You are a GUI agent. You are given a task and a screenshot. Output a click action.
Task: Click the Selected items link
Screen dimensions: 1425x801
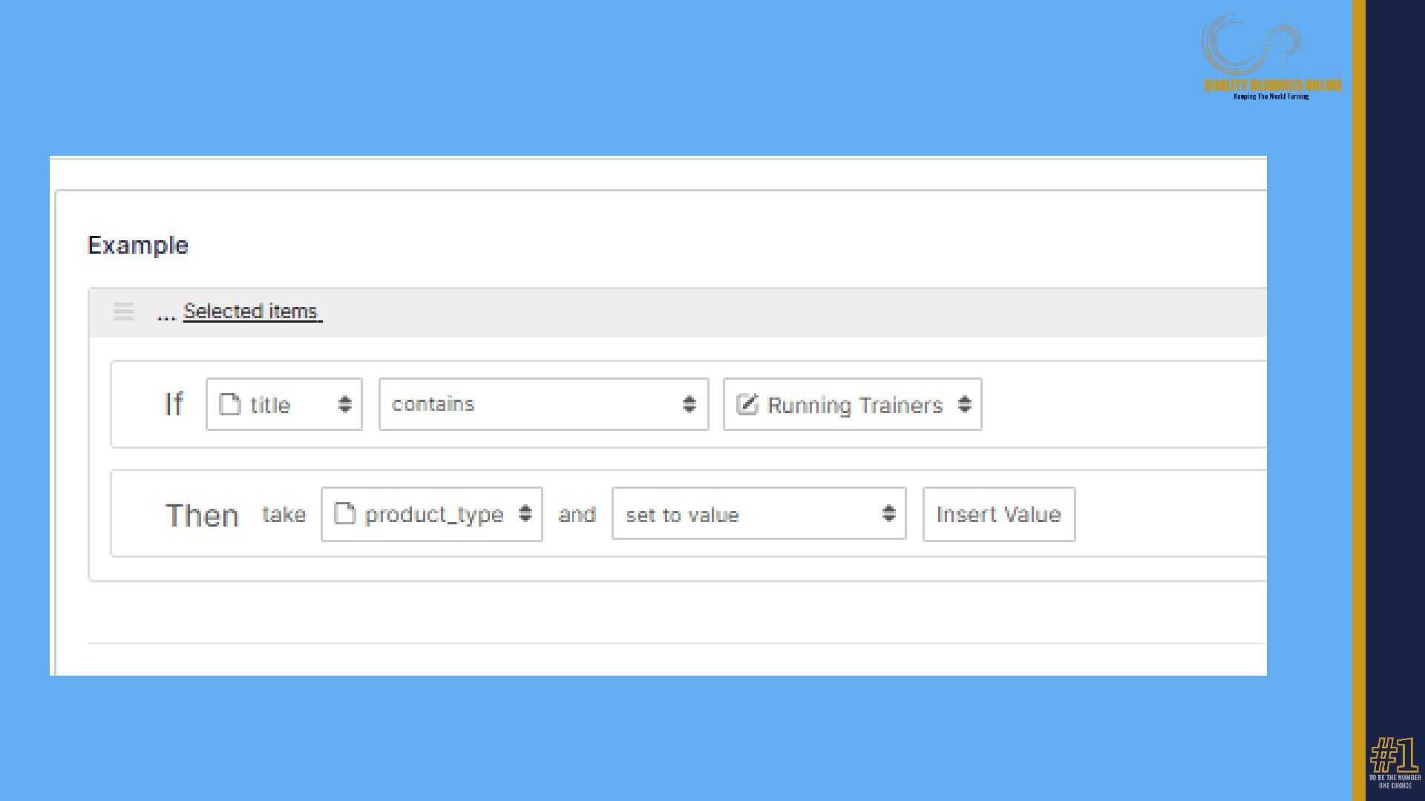pyautogui.click(x=252, y=311)
